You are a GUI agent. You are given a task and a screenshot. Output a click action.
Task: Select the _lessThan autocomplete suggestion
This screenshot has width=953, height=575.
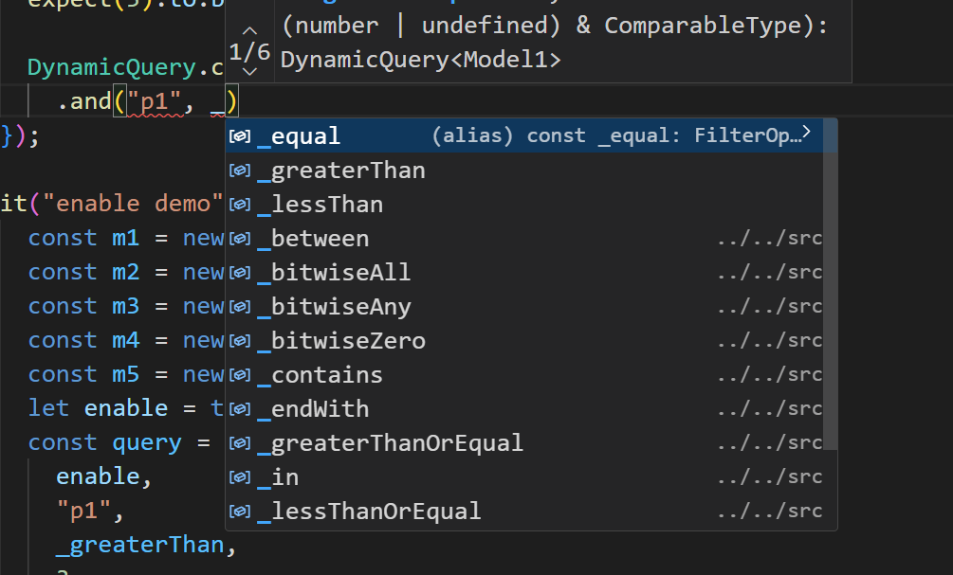525,204
